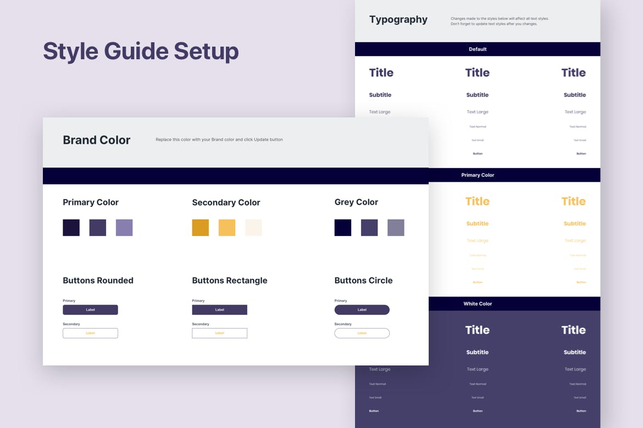Click the Typography panel heading
This screenshot has width=643, height=428.
(x=398, y=20)
